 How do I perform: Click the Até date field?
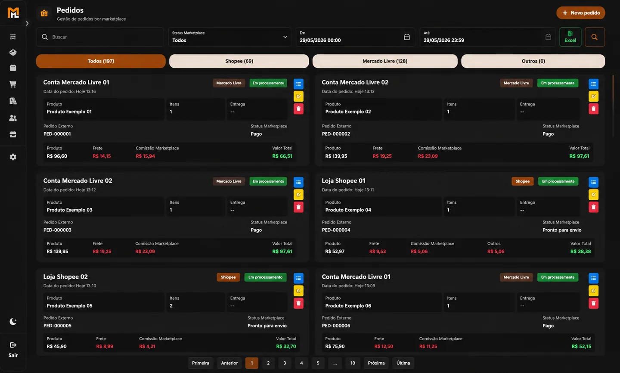click(487, 37)
